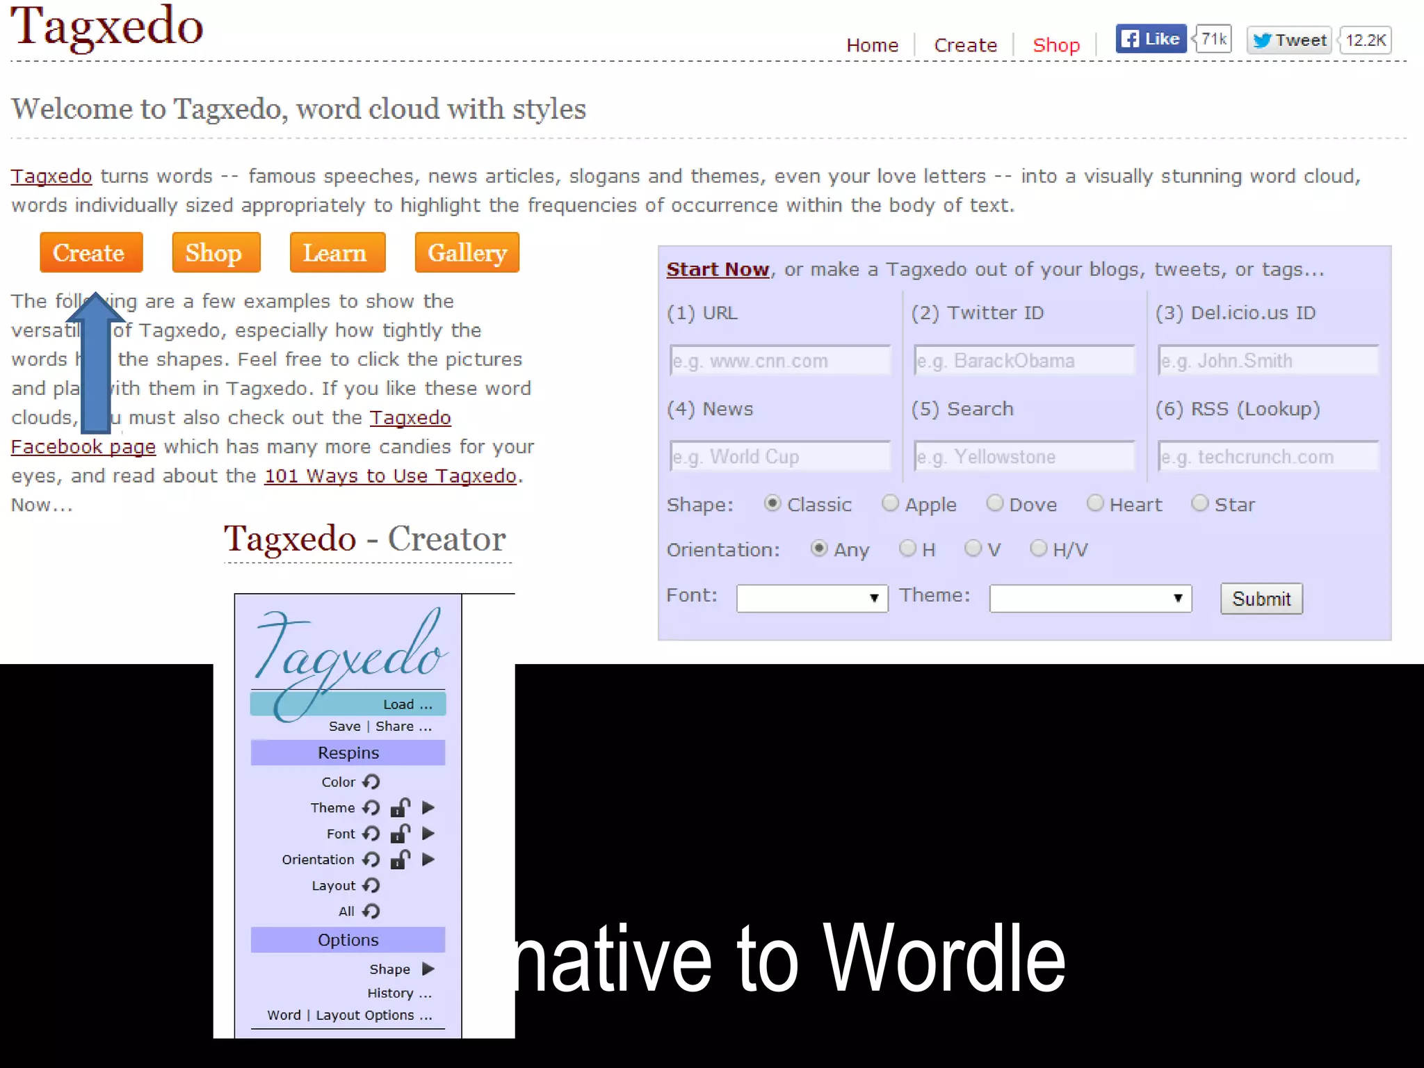Screen dimensions: 1424x1068
Task: Click the Twitter Tweet button
Action: pos(1288,40)
